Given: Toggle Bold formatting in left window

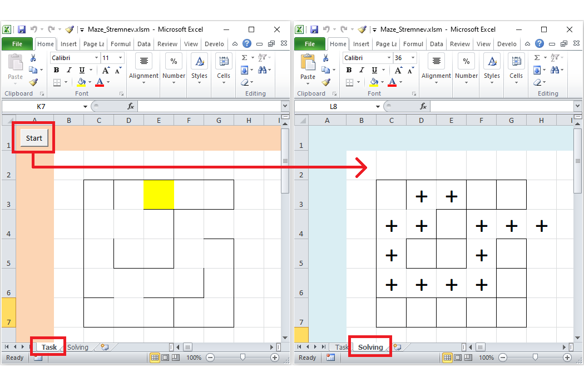Looking at the screenshot, I should pyautogui.click(x=56, y=70).
